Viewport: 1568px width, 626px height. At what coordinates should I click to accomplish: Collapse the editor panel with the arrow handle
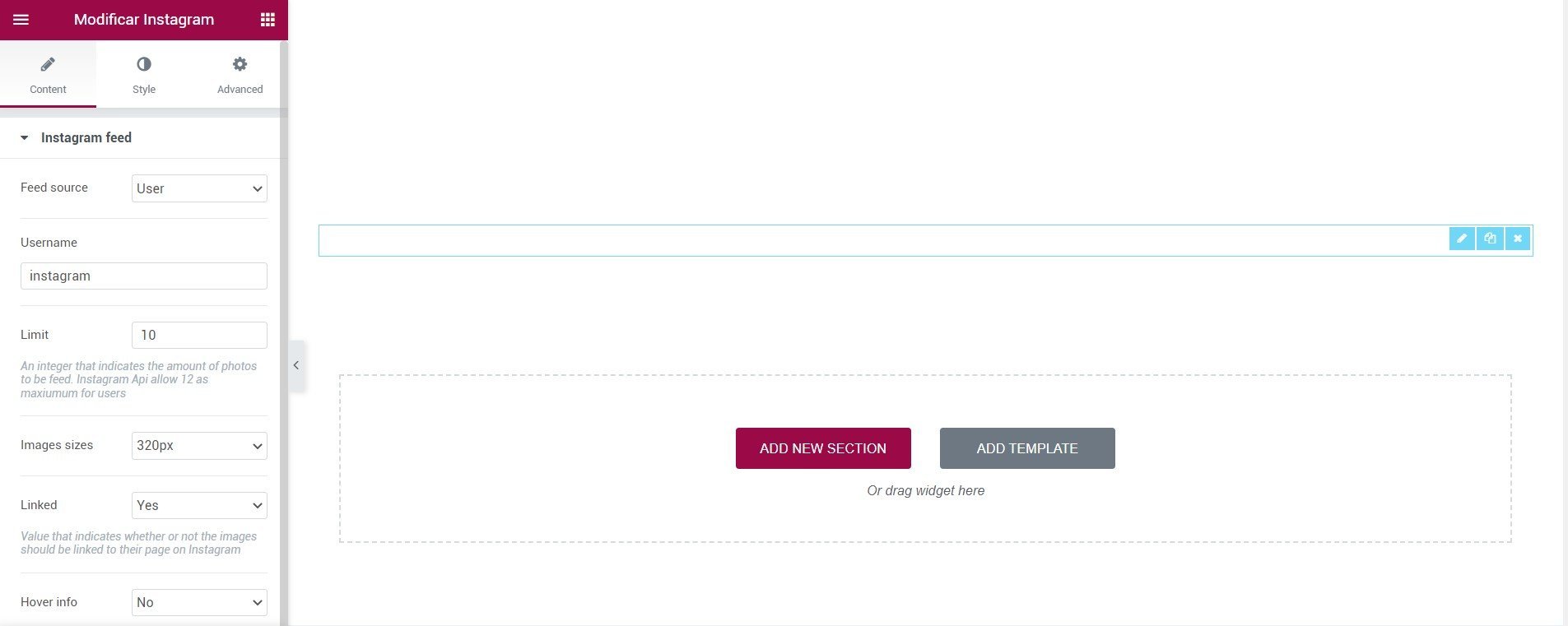point(296,365)
